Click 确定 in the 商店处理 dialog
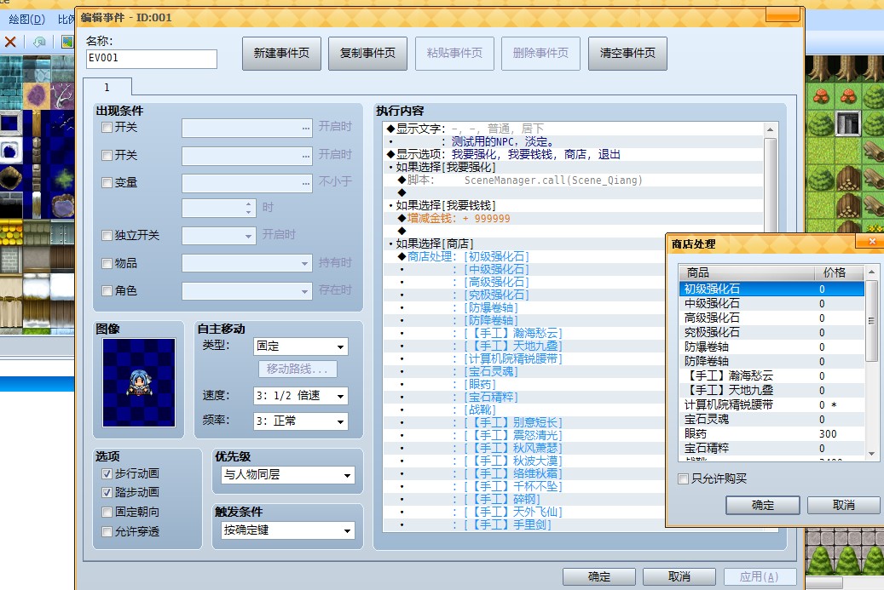This screenshot has width=884, height=590. click(x=762, y=505)
